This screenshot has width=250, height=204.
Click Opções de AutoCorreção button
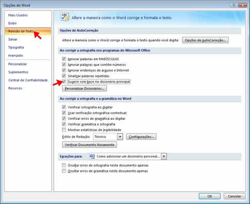click(205, 40)
